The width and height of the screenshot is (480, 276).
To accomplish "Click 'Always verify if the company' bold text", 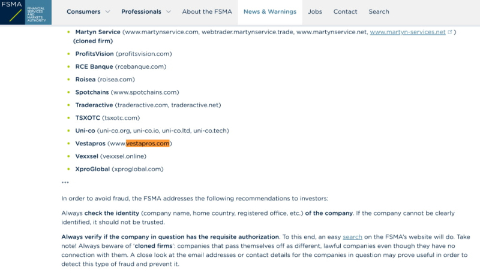I will pyautogui.click(x=170, y=237).
